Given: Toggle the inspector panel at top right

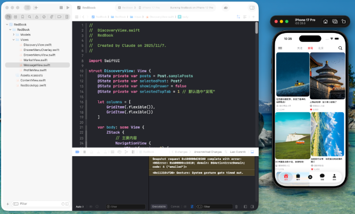Looking at the screenshot, I should [x=252, y=7].
